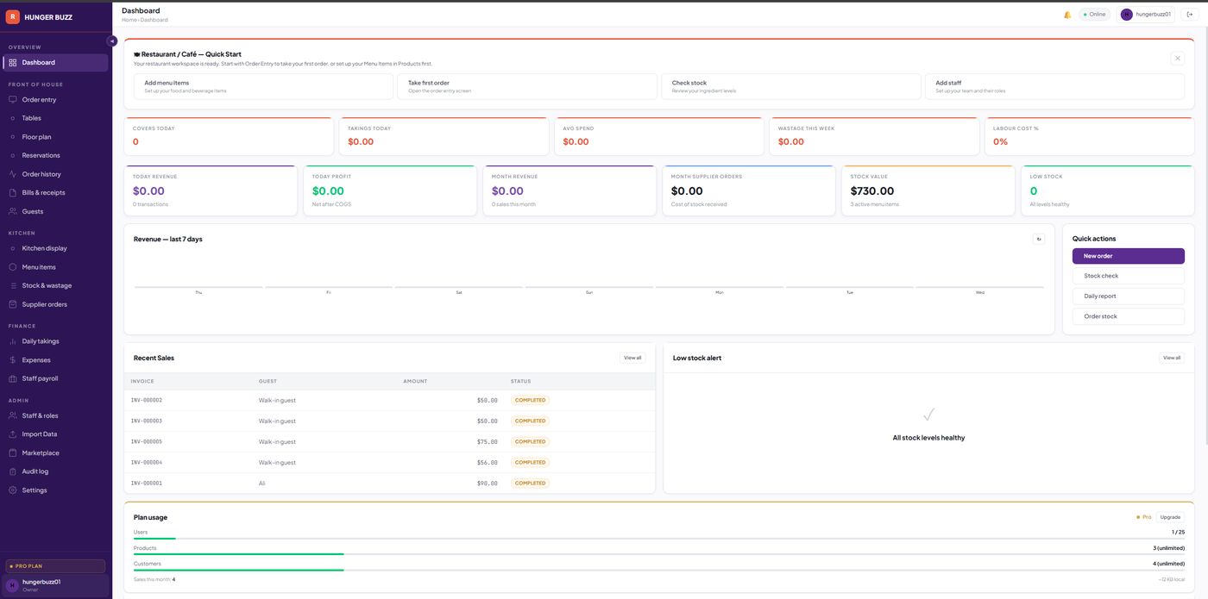1208x599 pixels.
Task: Click the Stock & wastage list icon
Action: tap(13, 285)
